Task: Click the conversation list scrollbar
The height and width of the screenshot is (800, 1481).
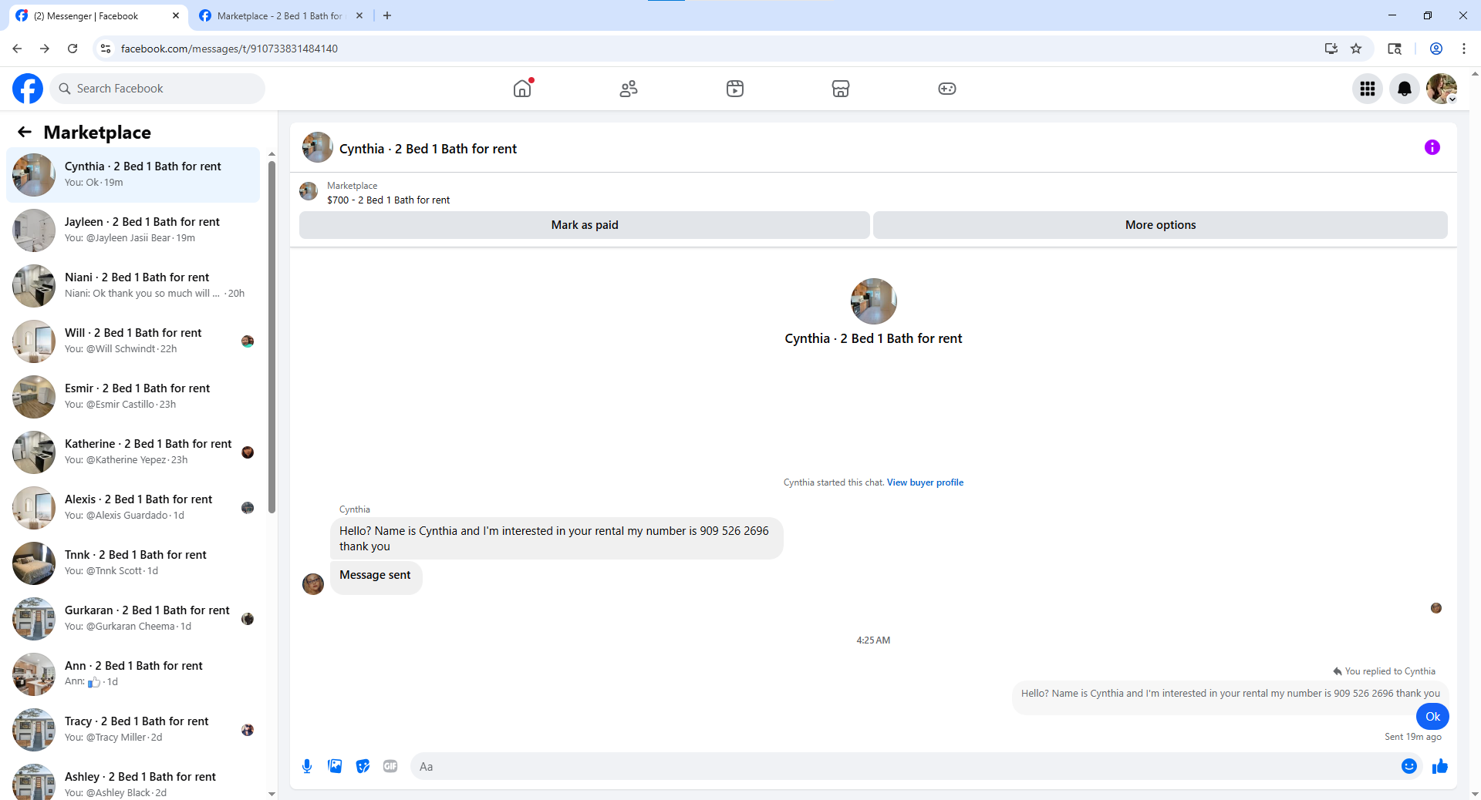Action: 272,337
